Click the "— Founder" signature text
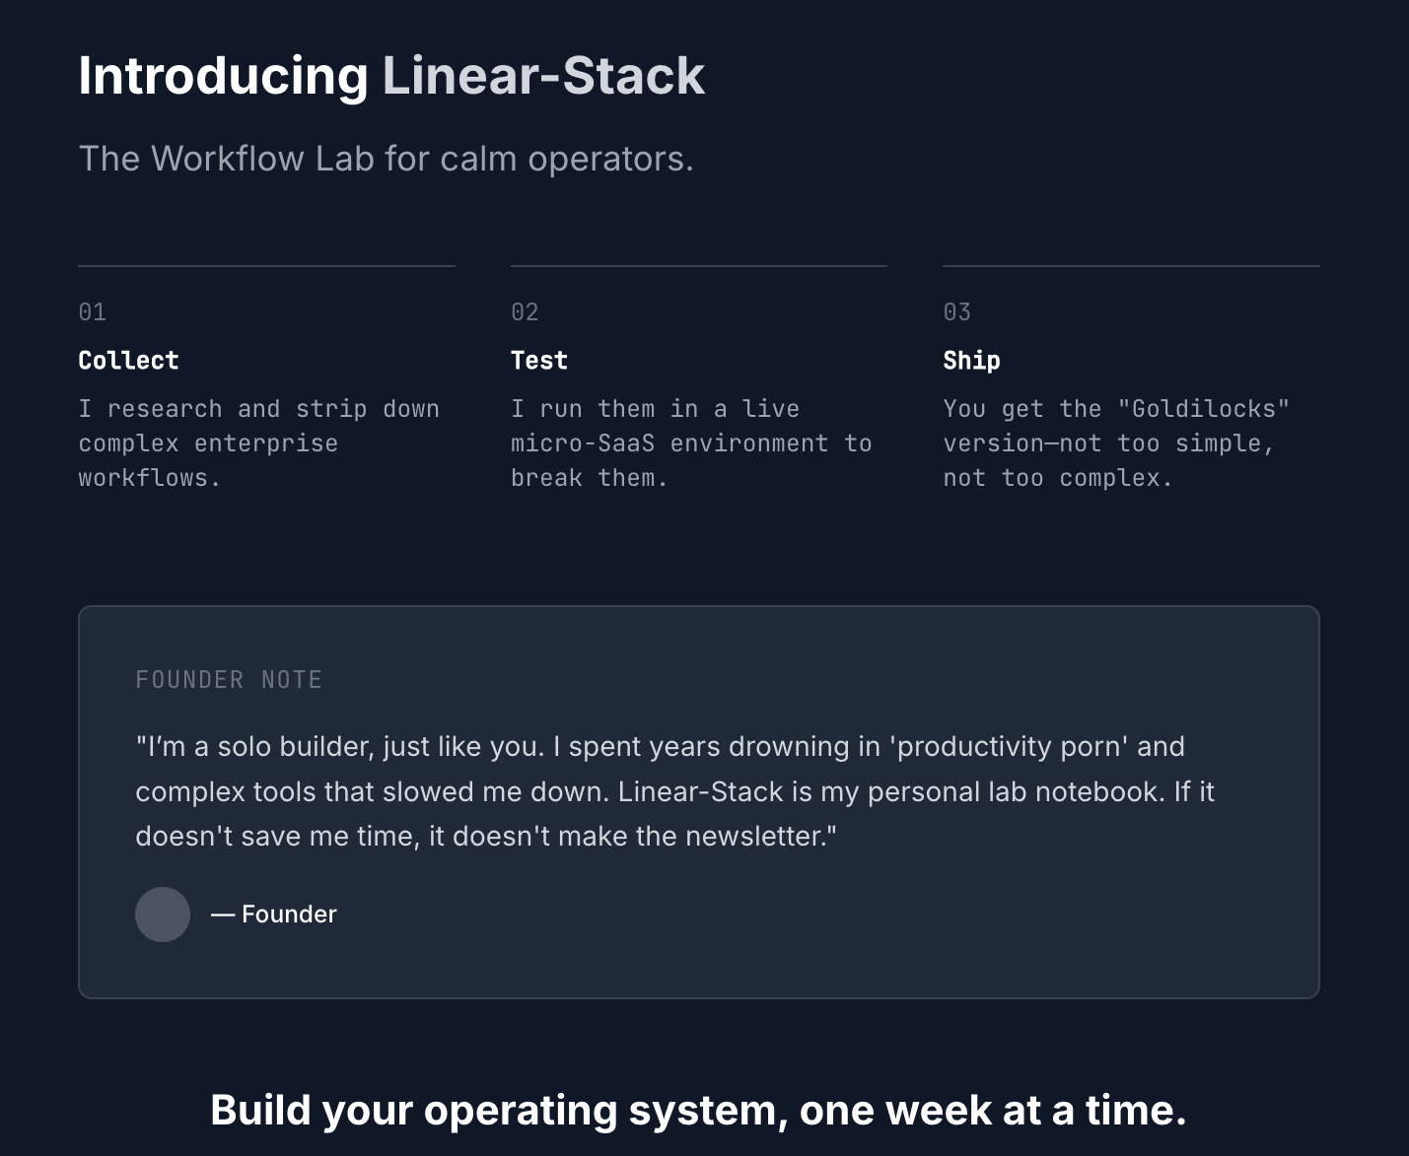This screenshot has height=1156, width=1409. click(274, 915)
